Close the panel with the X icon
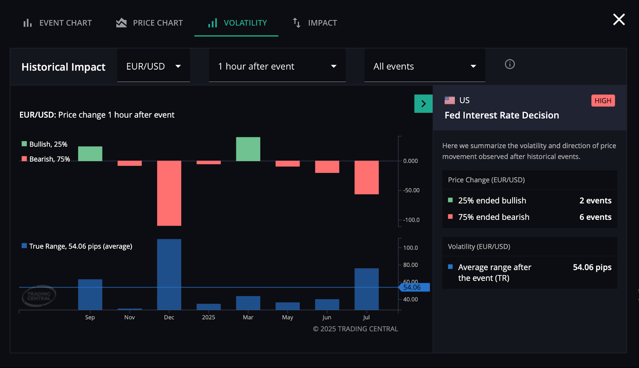This screenshot has height=368, width=639. [619, 20]
